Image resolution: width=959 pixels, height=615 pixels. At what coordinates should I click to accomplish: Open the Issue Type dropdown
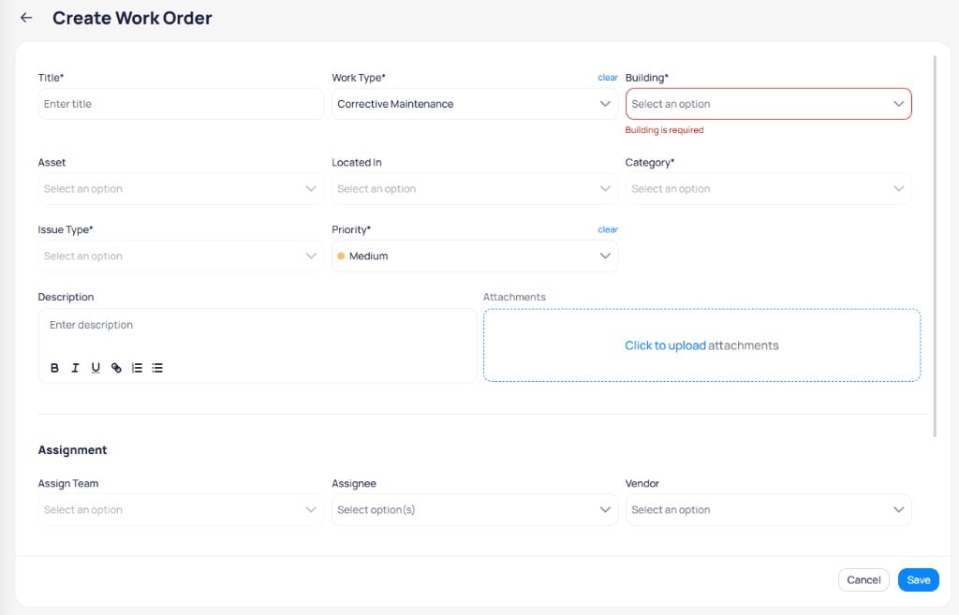coord(181,256)
